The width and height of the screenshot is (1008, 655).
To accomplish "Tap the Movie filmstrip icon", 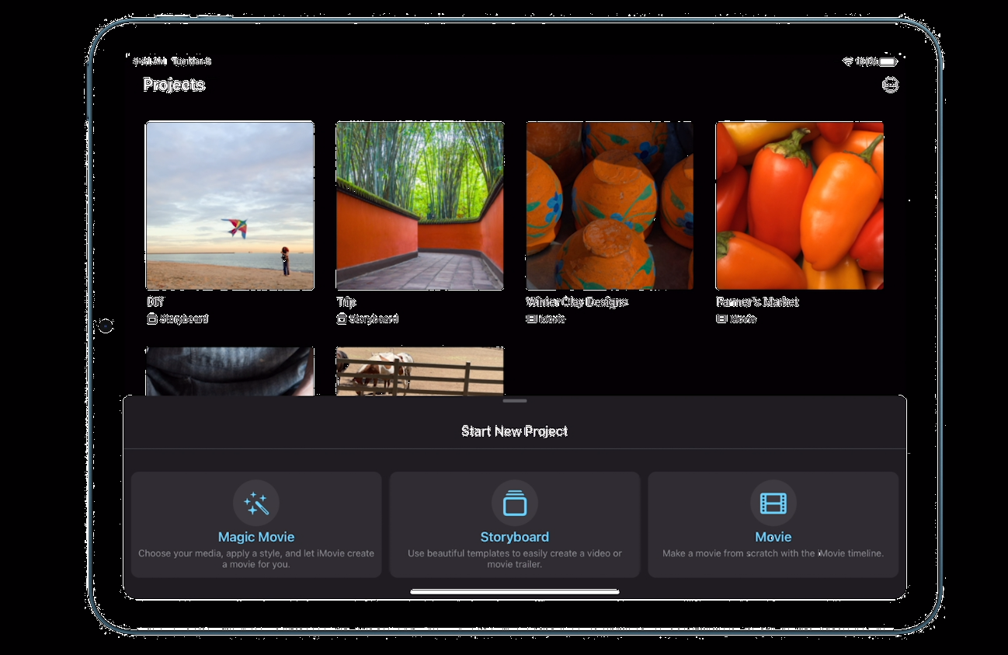I will 773,503.
